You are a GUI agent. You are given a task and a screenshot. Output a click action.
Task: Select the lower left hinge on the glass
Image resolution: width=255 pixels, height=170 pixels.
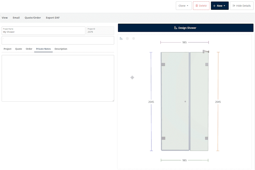coord(163,138)
